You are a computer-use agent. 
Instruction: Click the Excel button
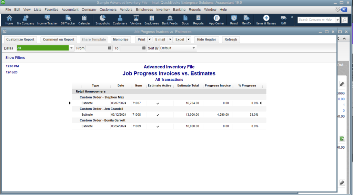click(x=180, y=39)
